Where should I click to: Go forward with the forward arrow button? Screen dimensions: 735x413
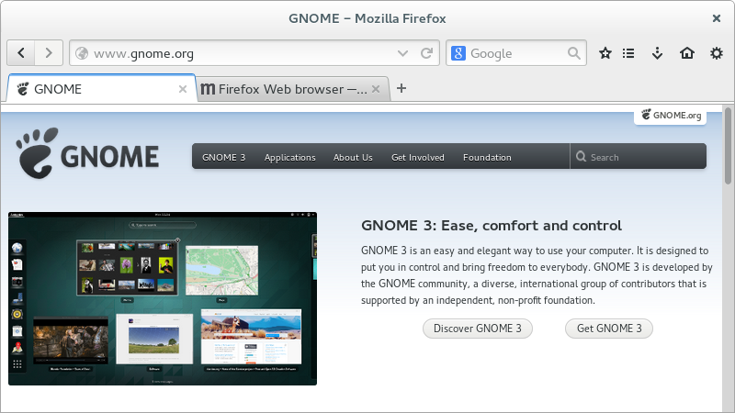tap(49, 53)
